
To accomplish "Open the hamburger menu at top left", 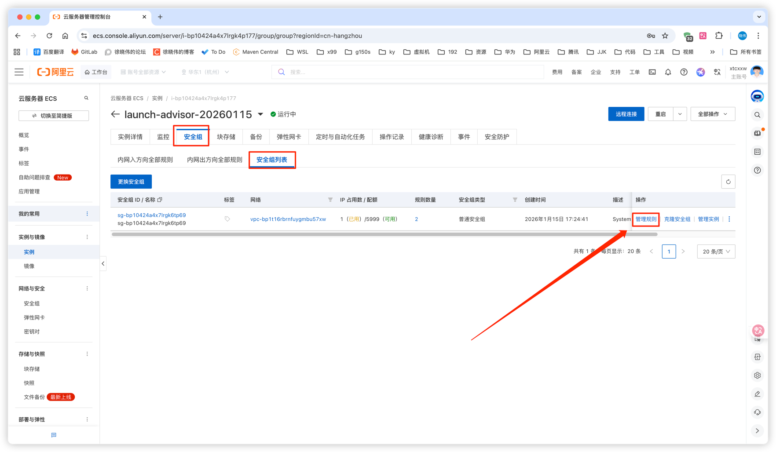I will click(19, 72).
